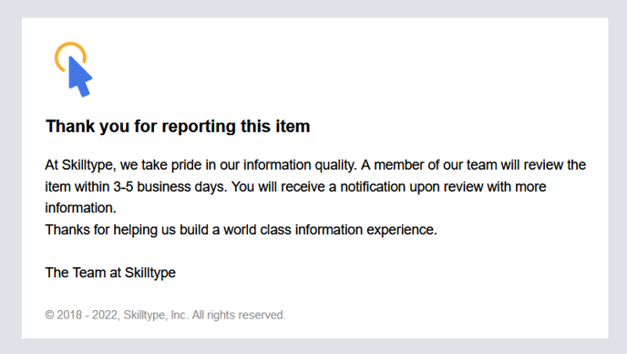627x354 pixels.
Task: Click the standalone 'information.' line
Action: [x=81, y=208]
